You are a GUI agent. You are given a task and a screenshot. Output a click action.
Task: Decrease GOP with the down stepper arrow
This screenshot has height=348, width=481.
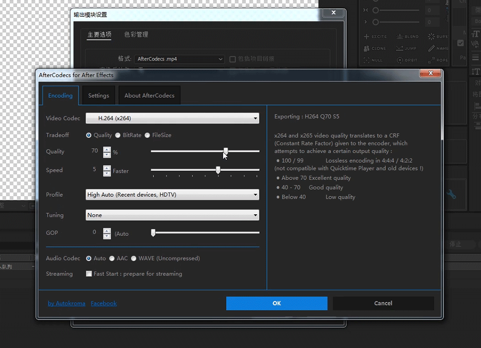tap(107, 236)
